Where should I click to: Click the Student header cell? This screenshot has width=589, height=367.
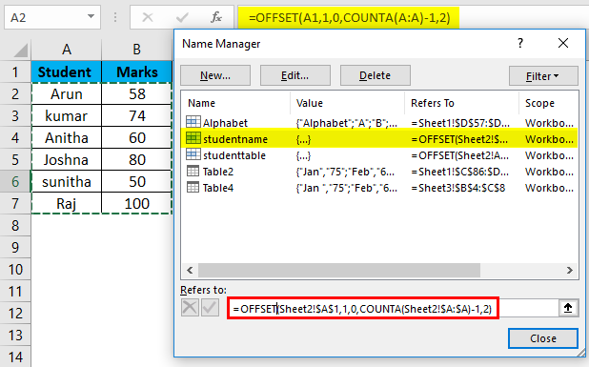click(x=67, y=71)
